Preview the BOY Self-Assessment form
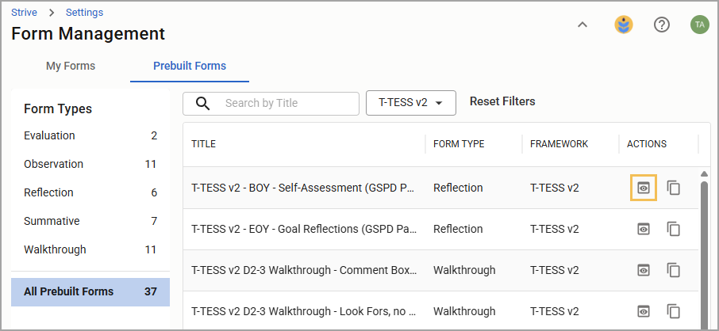719x331 pixels. [x=644, y=188]
